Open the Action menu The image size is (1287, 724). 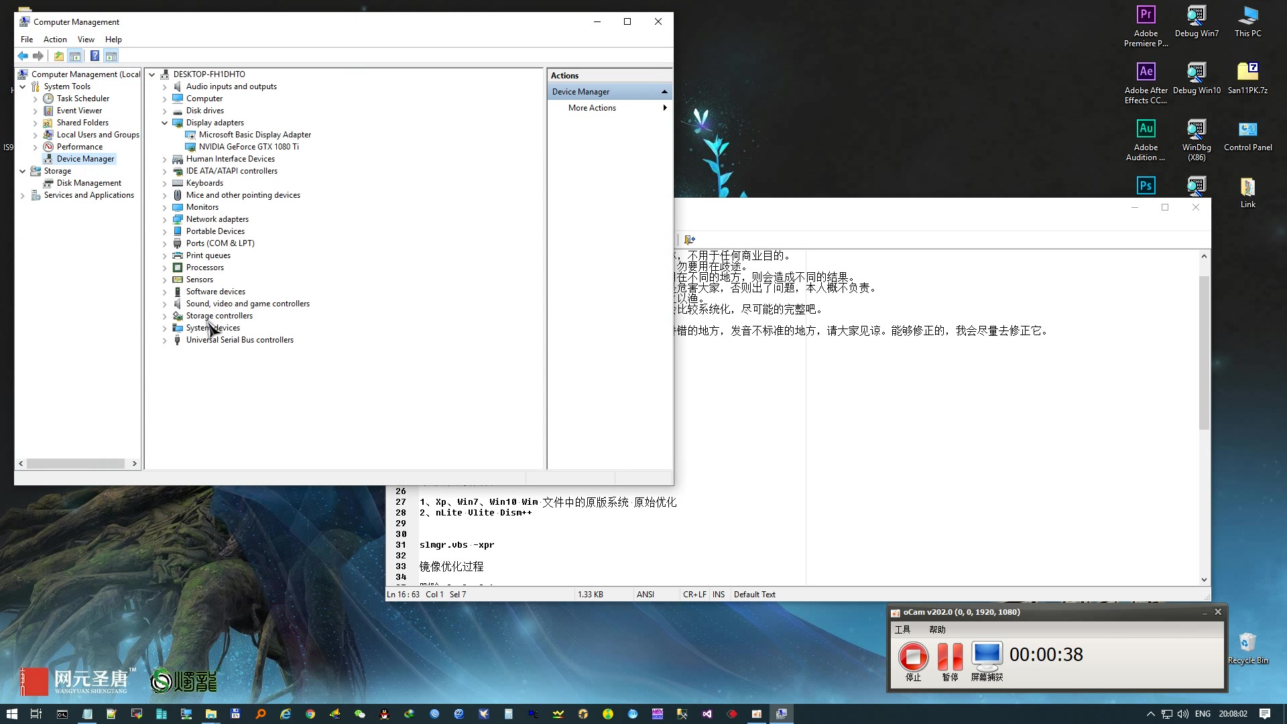click(55, 40)
